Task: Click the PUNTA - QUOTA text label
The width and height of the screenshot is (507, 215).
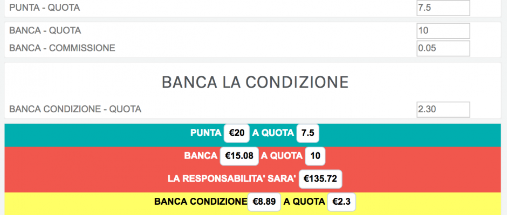Action: click(x=47, y=8)
